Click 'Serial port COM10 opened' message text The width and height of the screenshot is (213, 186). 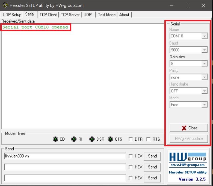pos(35,27)
